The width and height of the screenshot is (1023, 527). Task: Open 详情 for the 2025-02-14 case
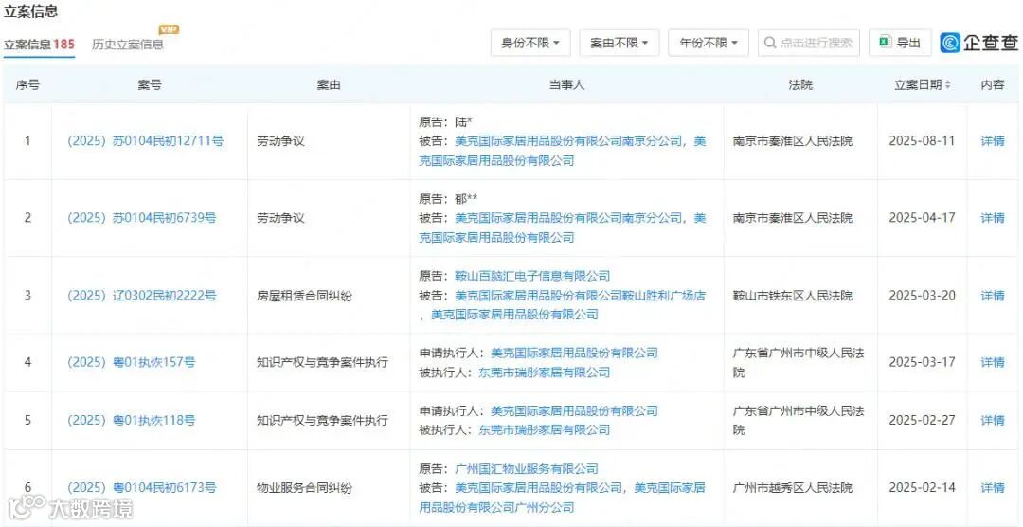coord(993,487)
